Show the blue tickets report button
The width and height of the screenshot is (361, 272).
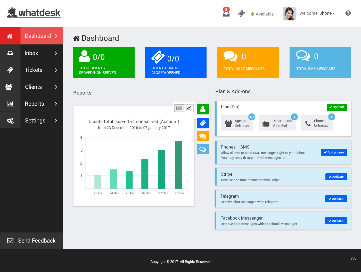[x=203, y=123]
